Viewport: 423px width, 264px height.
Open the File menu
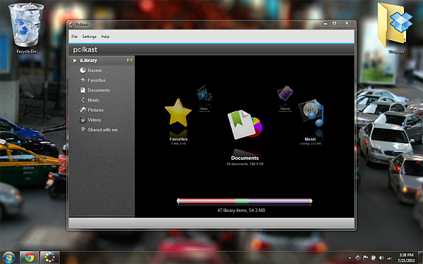74,37
